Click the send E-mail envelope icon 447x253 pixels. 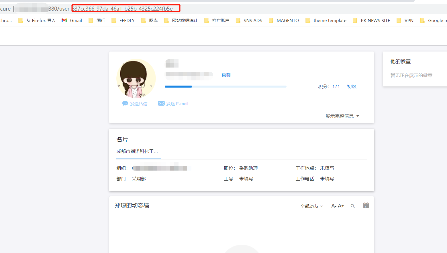click(161, 104)
